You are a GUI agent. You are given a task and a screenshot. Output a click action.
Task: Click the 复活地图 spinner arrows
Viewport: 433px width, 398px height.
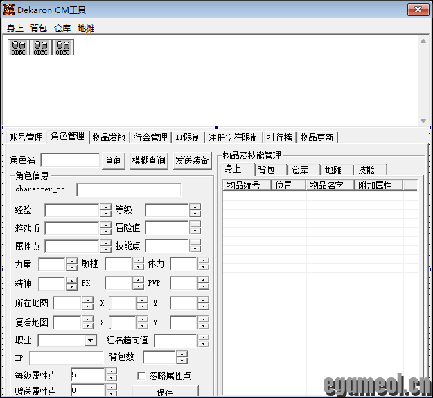87,322
